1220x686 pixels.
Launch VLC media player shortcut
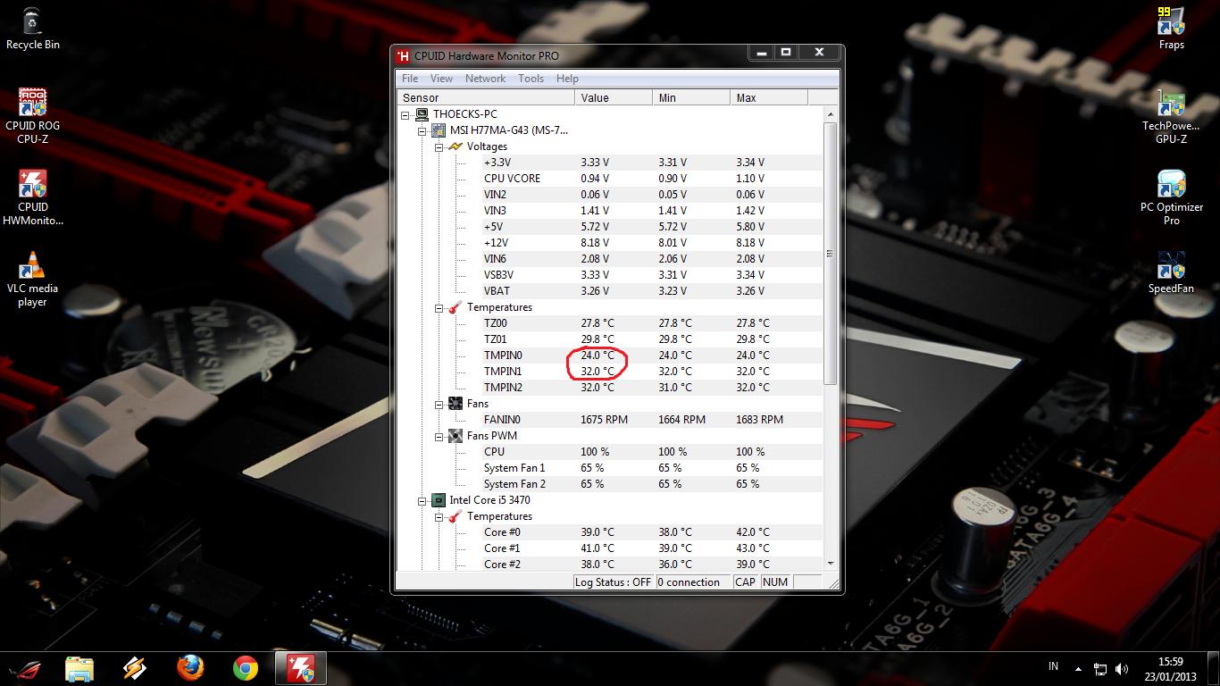pos(32,279)
